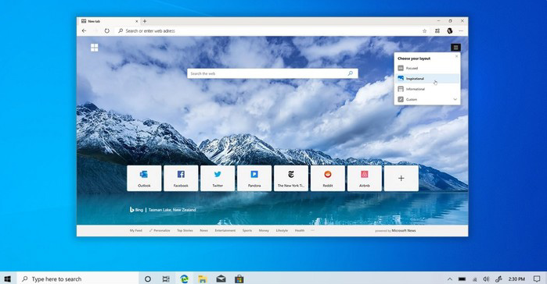Screen dimensions: 547x284
Task: Click the app launcher grid icon
Action: 94,48
